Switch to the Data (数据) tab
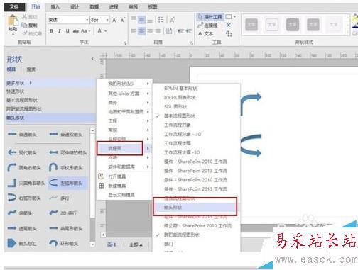The height and width of the screenshot is (270, 358). (94, 6)
